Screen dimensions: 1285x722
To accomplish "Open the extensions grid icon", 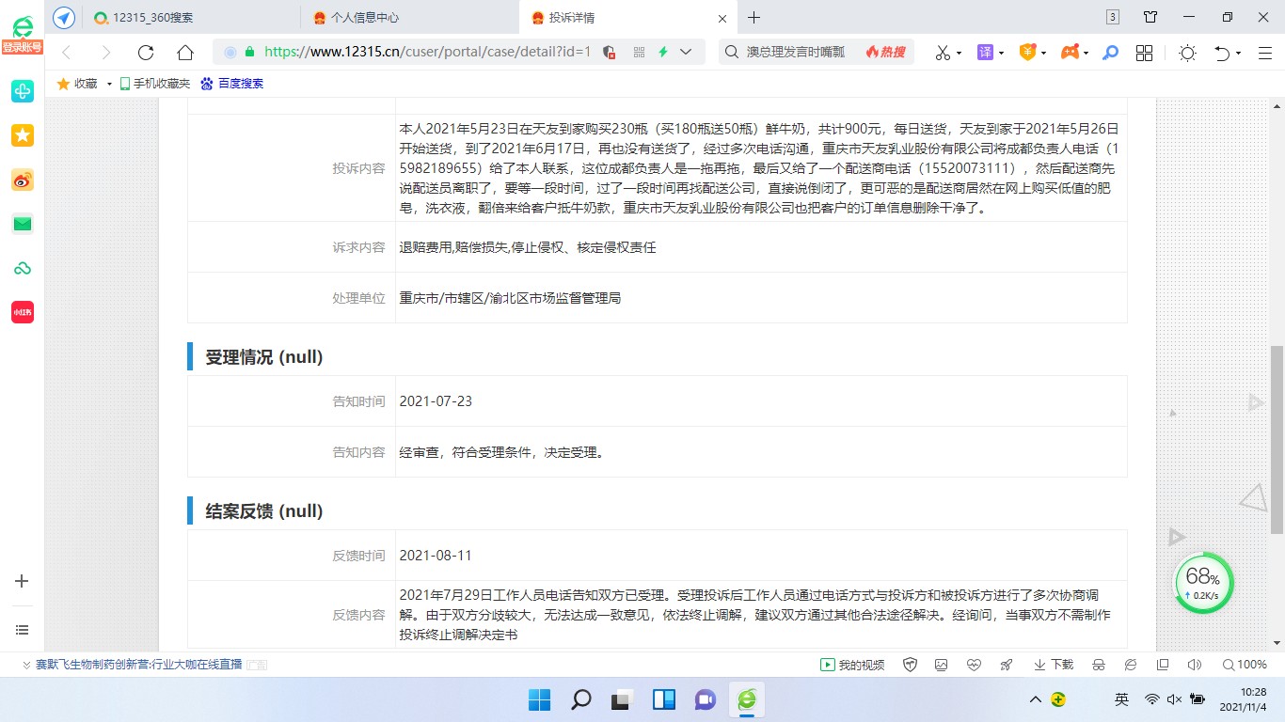I will tap(1144, 53).
